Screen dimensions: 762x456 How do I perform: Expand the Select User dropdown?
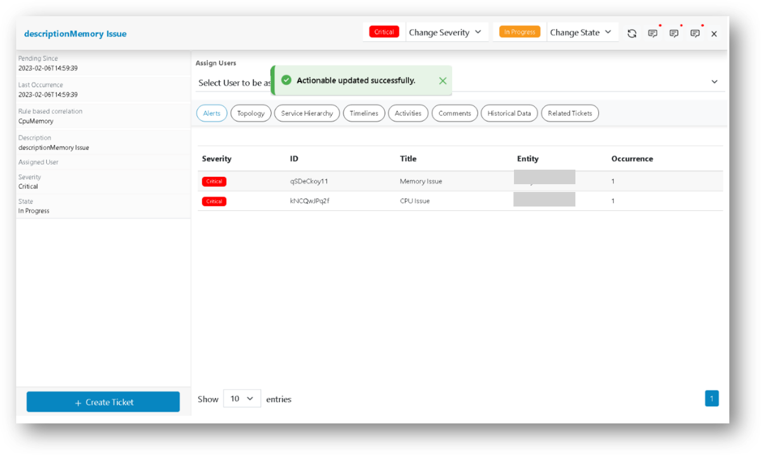[x=714, y=82]
